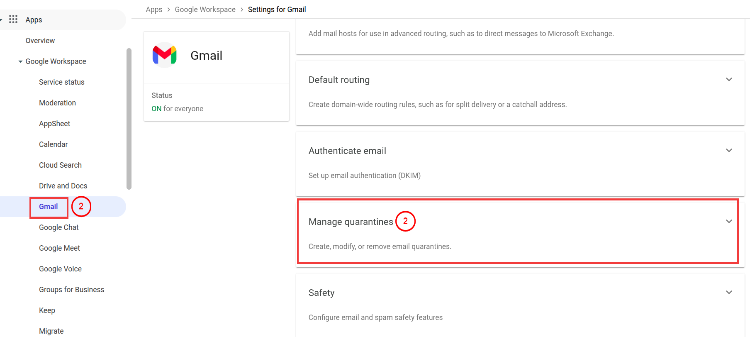
Task: Expand the Safety section chevron
Action: pyautogui.click(x=729, y=292)
